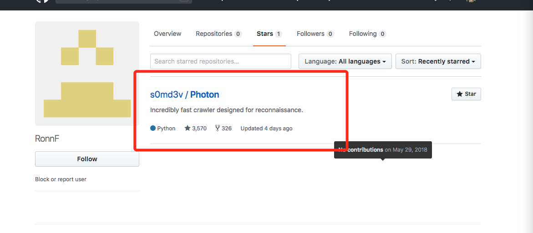Image resolution: width=533 pixels, height=233 pixels.
Task: Open the Overview tab
Action: tap(168, 34)
